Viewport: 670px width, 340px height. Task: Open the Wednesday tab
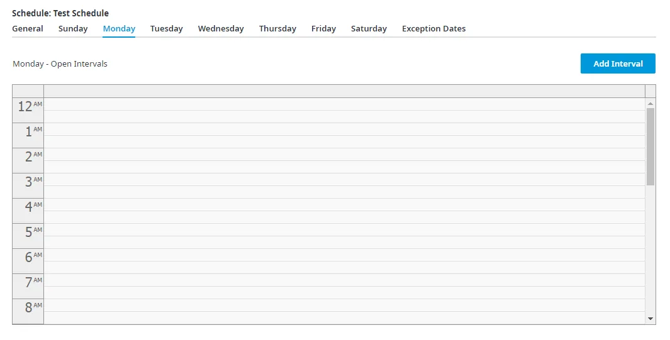[x=221, y=28]
